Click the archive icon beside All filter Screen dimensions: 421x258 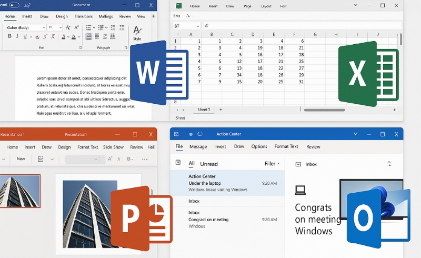178,162
